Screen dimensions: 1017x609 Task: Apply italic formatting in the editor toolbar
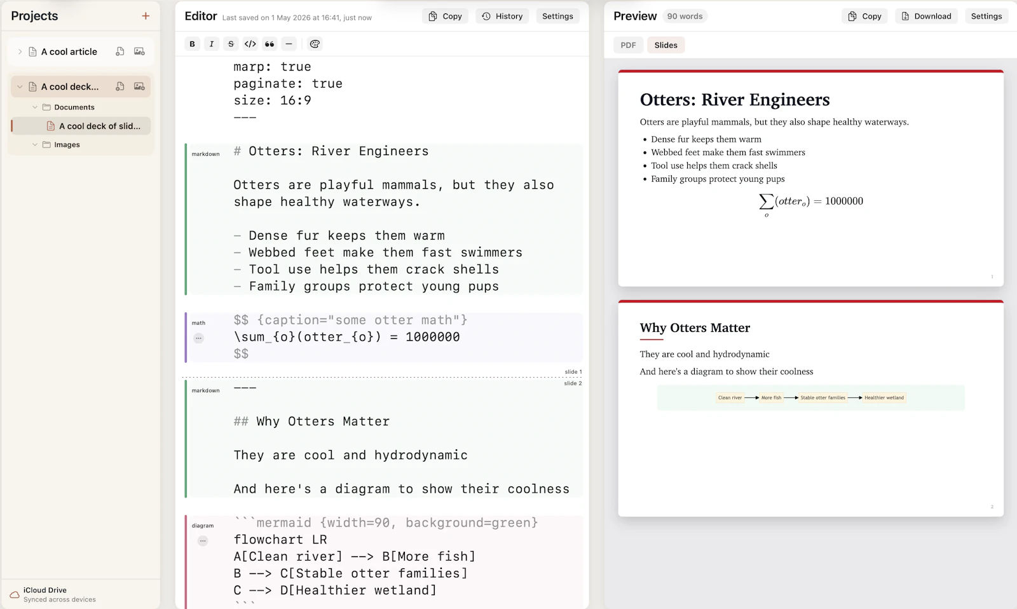pyautogui.click(x=212, y=44)
